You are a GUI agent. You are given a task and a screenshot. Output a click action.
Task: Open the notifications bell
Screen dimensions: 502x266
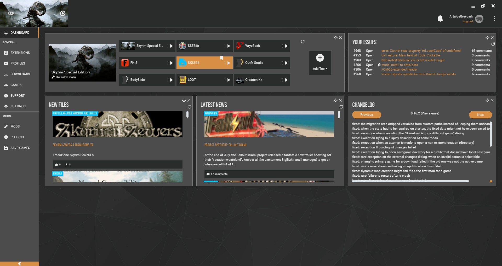point(440,19)
